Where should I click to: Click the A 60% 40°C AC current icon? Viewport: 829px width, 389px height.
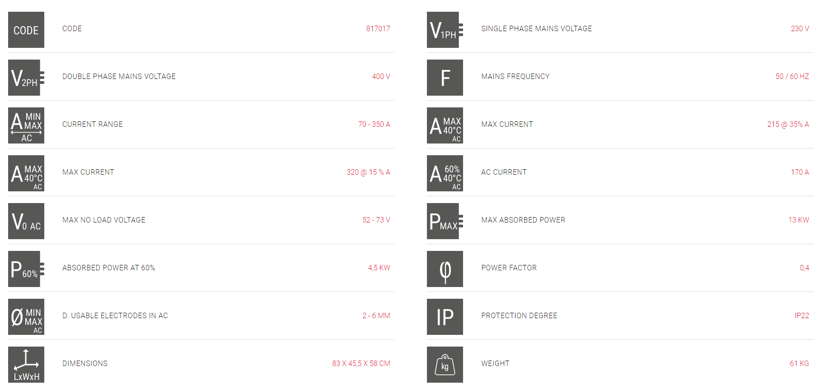pos(445,173)
